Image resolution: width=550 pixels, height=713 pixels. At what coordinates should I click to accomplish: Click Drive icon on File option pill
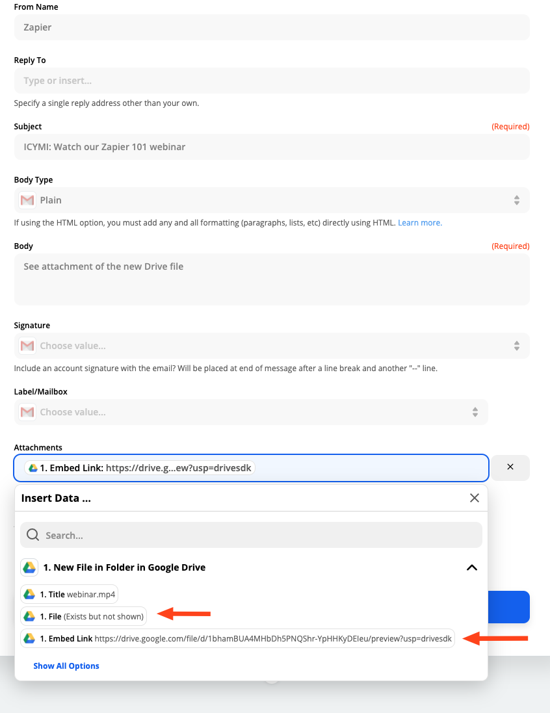29,617
